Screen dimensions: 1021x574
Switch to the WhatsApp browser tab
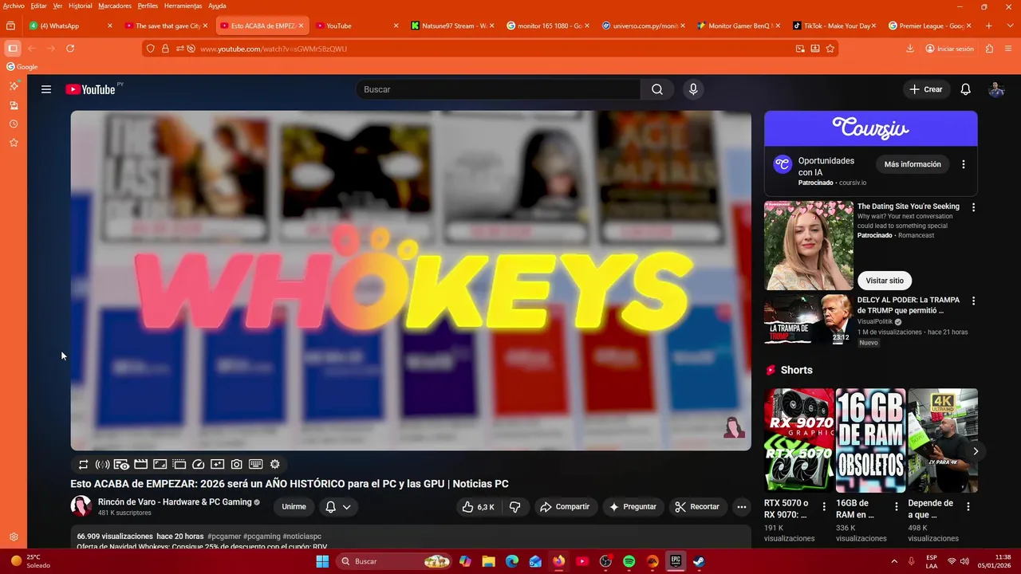tap(70, 26)
